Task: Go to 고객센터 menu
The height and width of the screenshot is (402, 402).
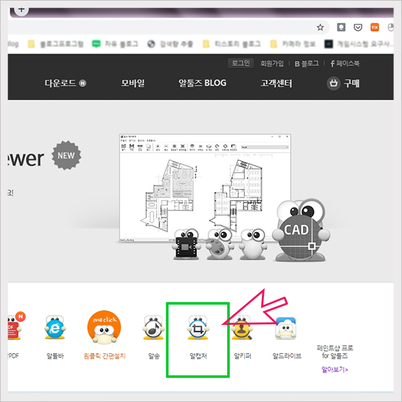Action: [x=276, y=83]
